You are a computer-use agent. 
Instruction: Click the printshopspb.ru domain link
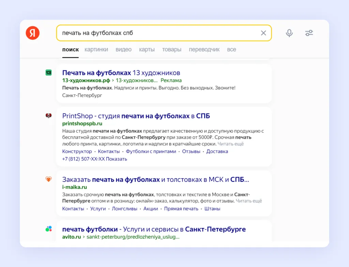(82, 124)
